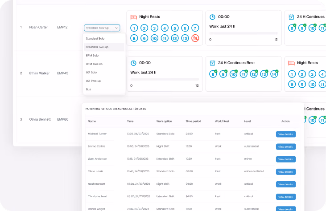Image resolution: width=326 pixels, height=211 pixels.
Task: Click the 'minor not listed' level cell
Action: click(x=254, y=171)
